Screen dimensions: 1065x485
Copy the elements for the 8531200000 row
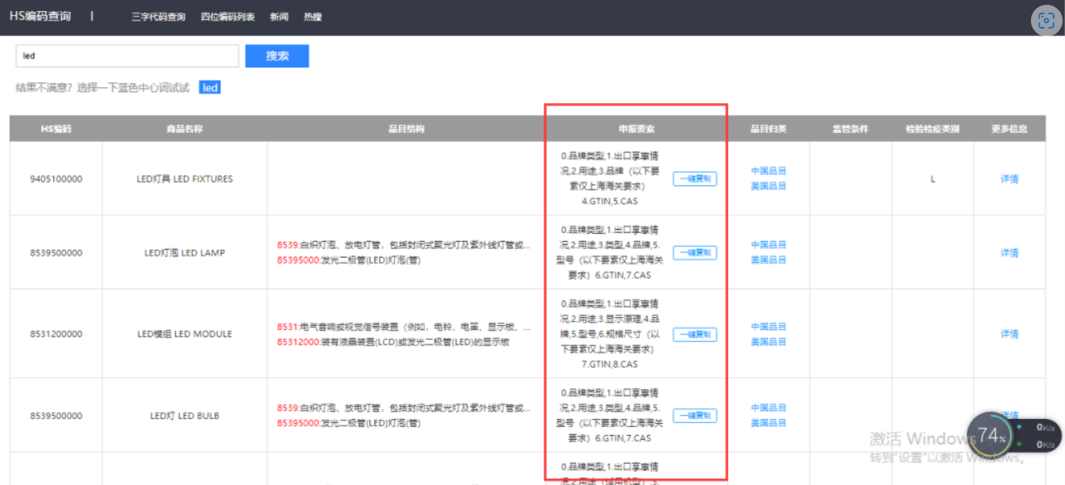[695, 334]
